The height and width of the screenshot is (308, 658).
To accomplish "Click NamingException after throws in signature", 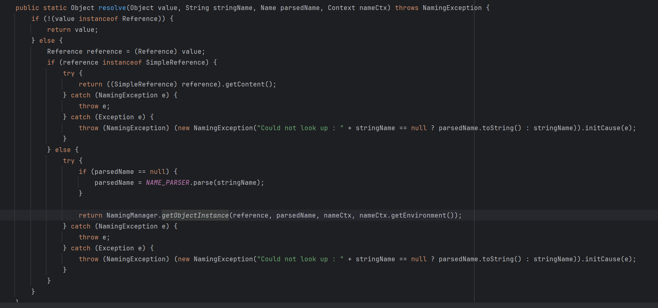I will 452,8.
